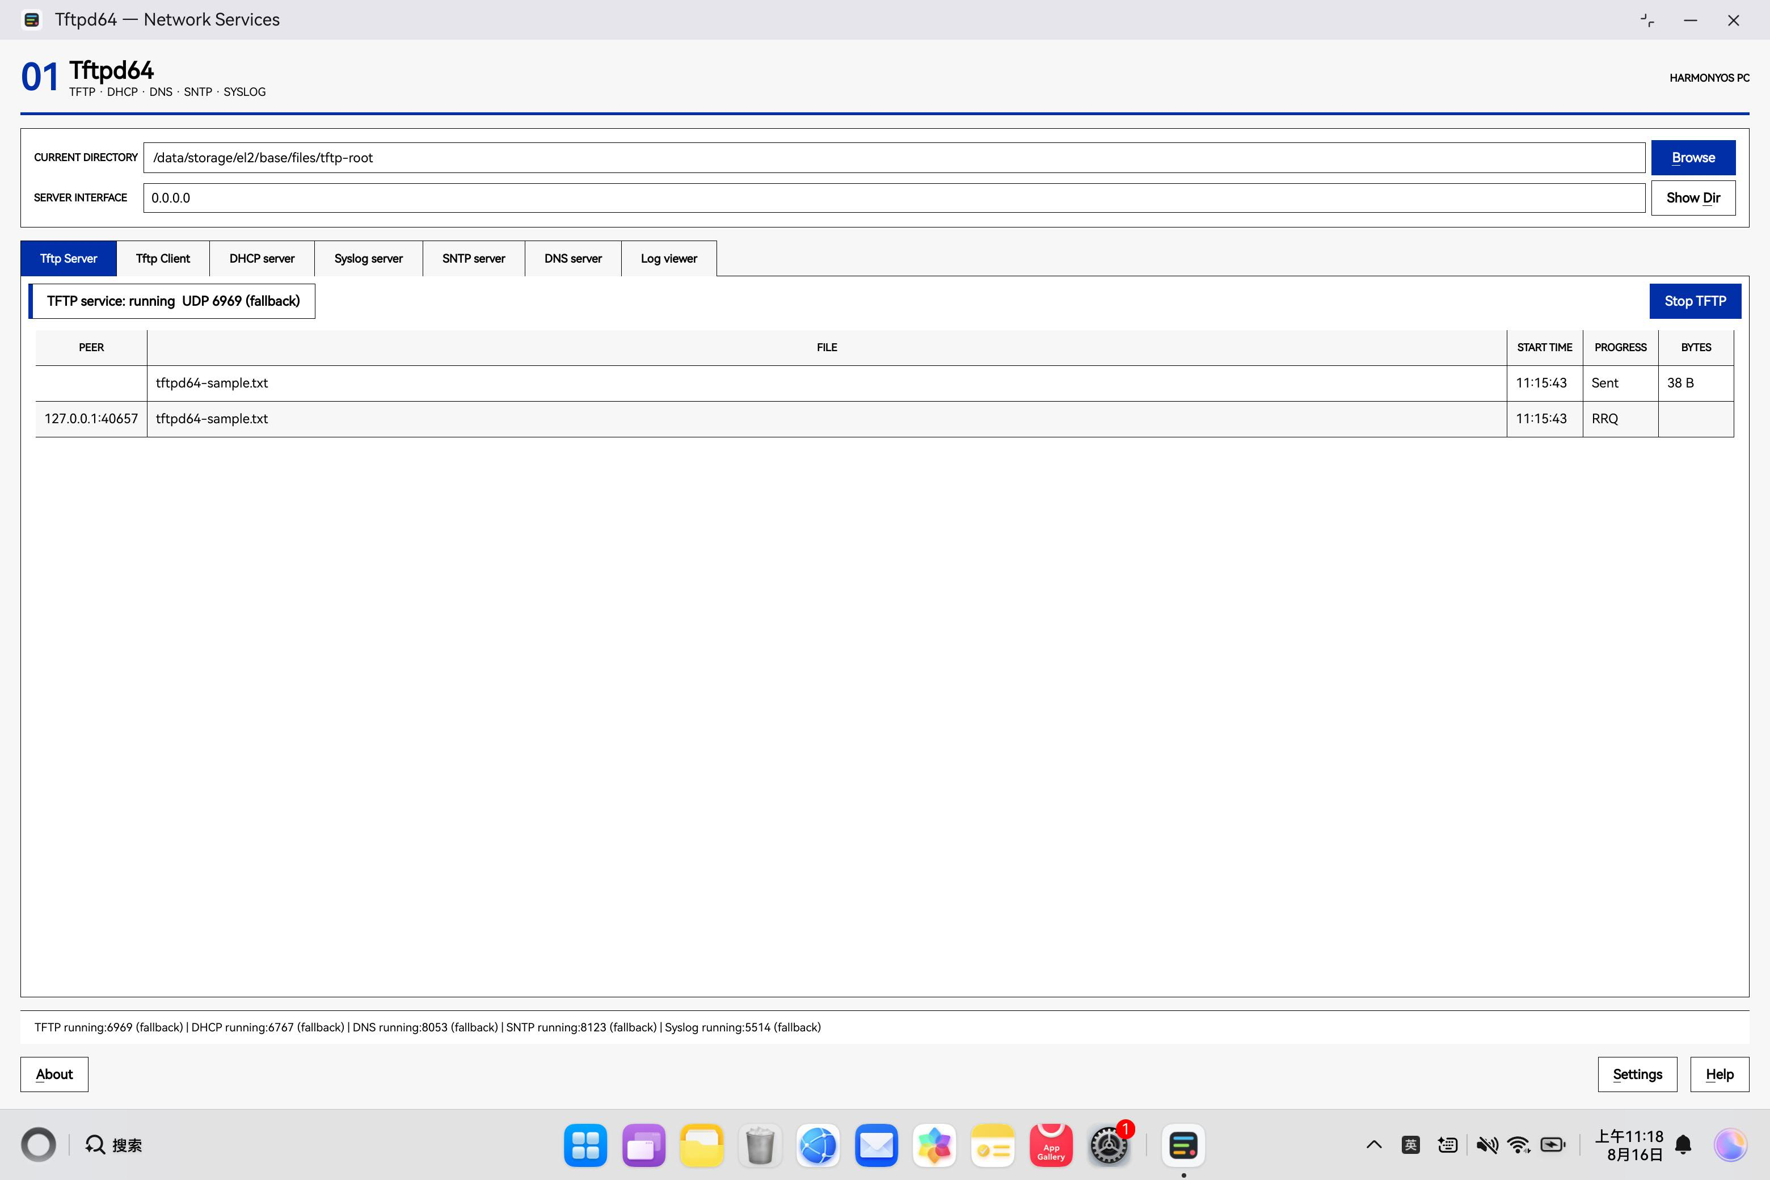The image size is (1770, 1180).
Task: Click 'DHCP running:6767 (fallback)' in status bar
Action: click(267, 1028)
